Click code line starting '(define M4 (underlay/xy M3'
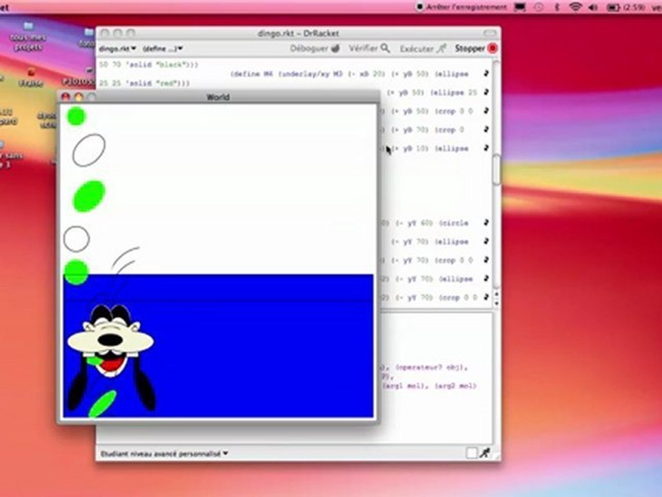 (x=350, y=74)
